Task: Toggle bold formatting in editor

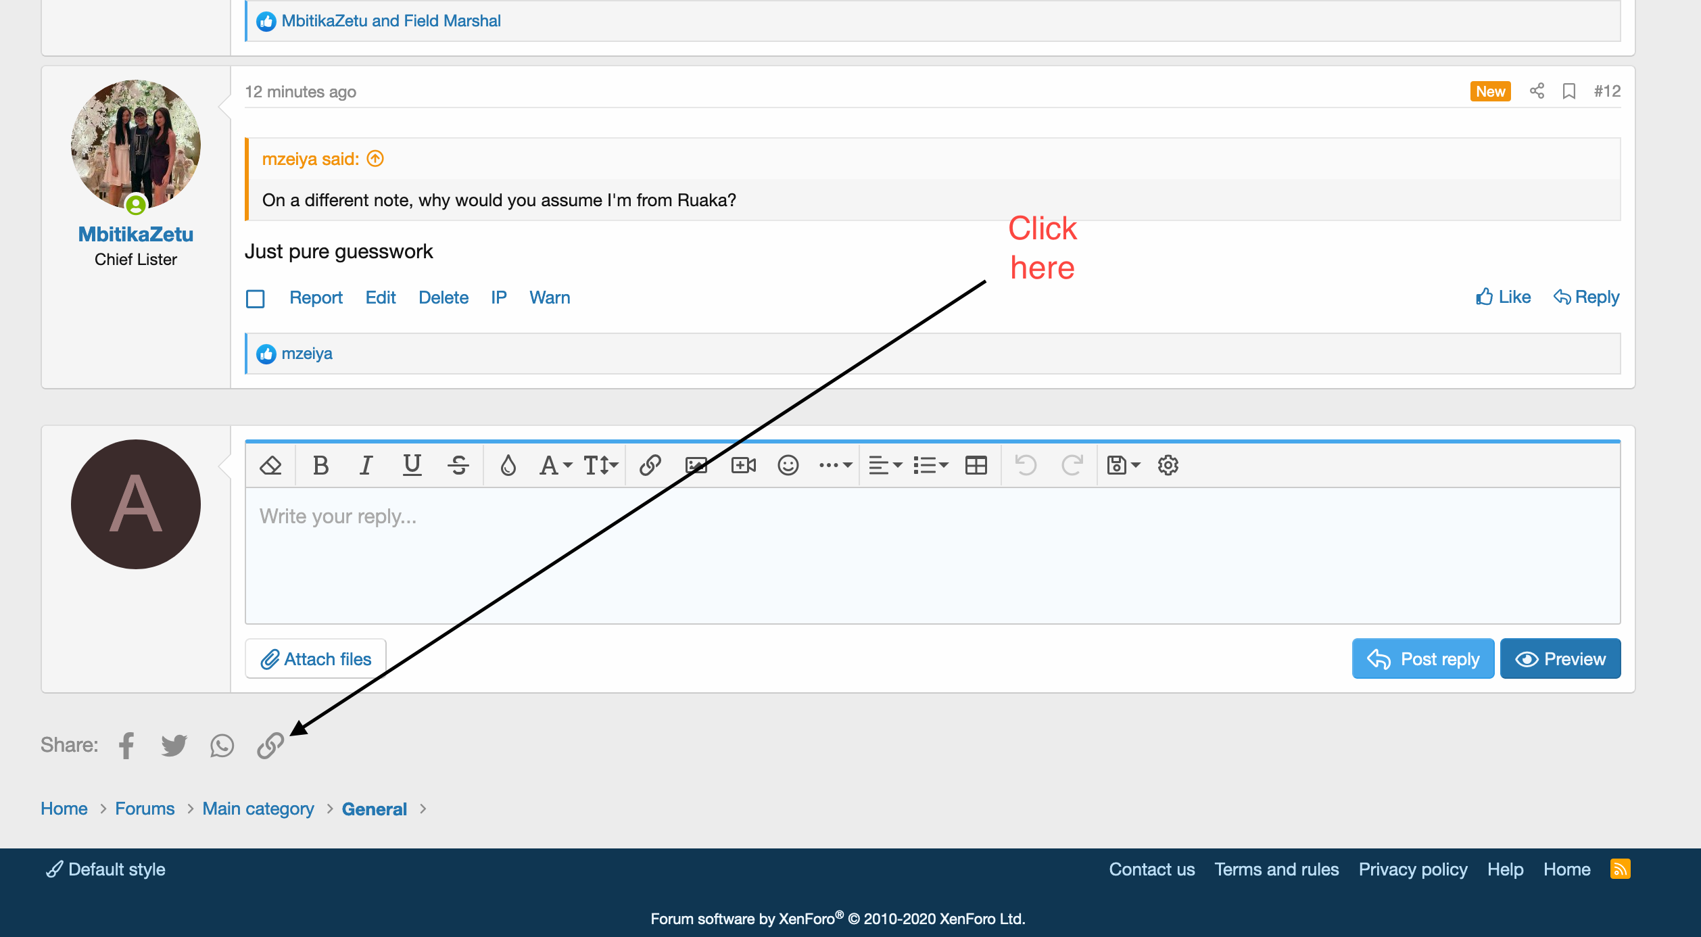Action: [320, 465]
